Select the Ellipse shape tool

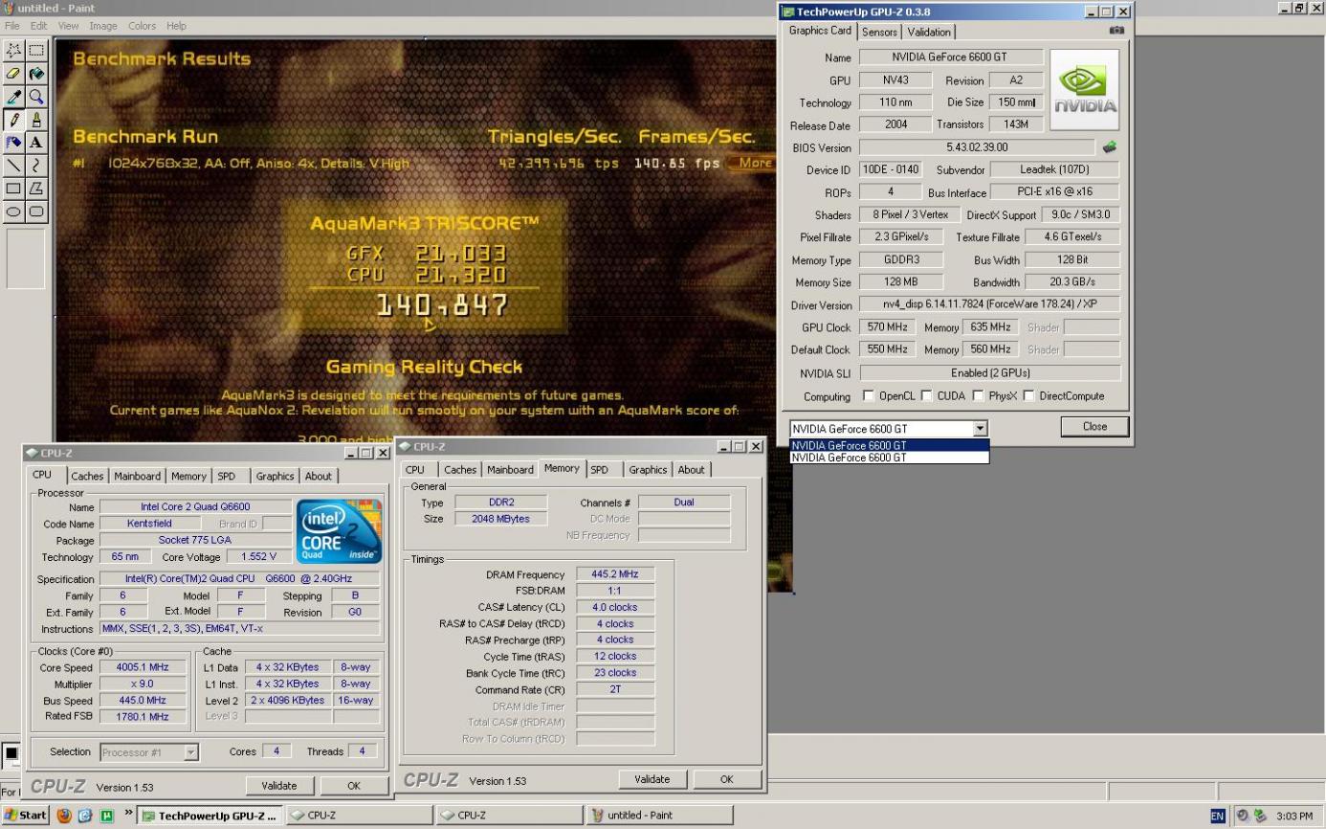point(14,212)
